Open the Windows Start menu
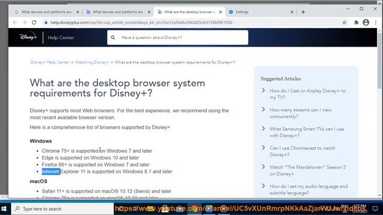Viewport: 383px width, 215px height. pos(4,209)
